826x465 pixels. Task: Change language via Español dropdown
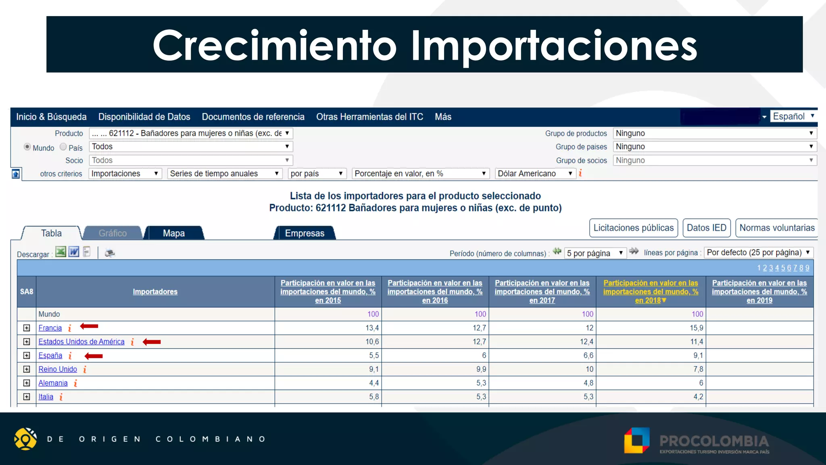pyautogui.click(x=794, y=116)
